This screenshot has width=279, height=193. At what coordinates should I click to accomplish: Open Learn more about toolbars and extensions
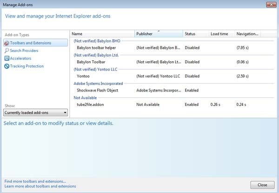[40, 186]
